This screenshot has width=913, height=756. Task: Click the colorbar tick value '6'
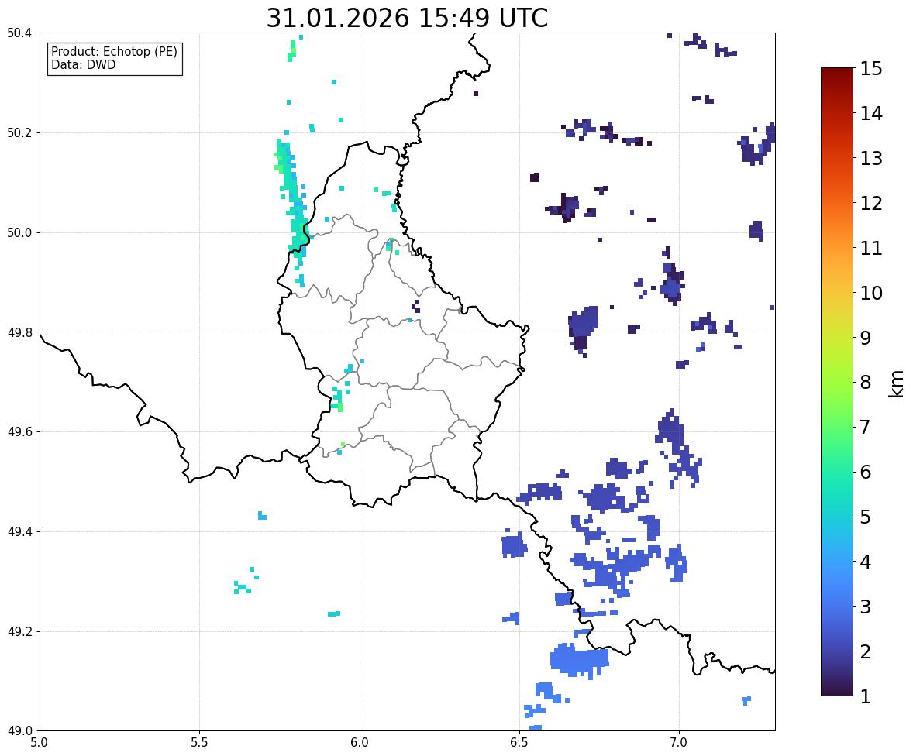(x=866, y=472)
